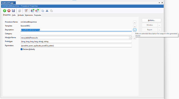Image resolution: width=179 pixels, height=99 pixels.
Task: Click ellipsis next to Report button
Action: point(159,30)
